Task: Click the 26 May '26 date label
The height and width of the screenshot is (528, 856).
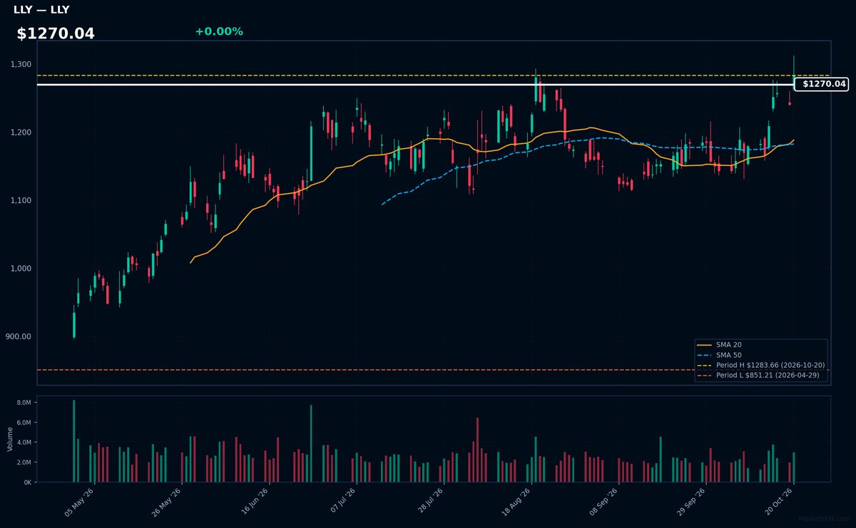Action: tap(168, 502)
